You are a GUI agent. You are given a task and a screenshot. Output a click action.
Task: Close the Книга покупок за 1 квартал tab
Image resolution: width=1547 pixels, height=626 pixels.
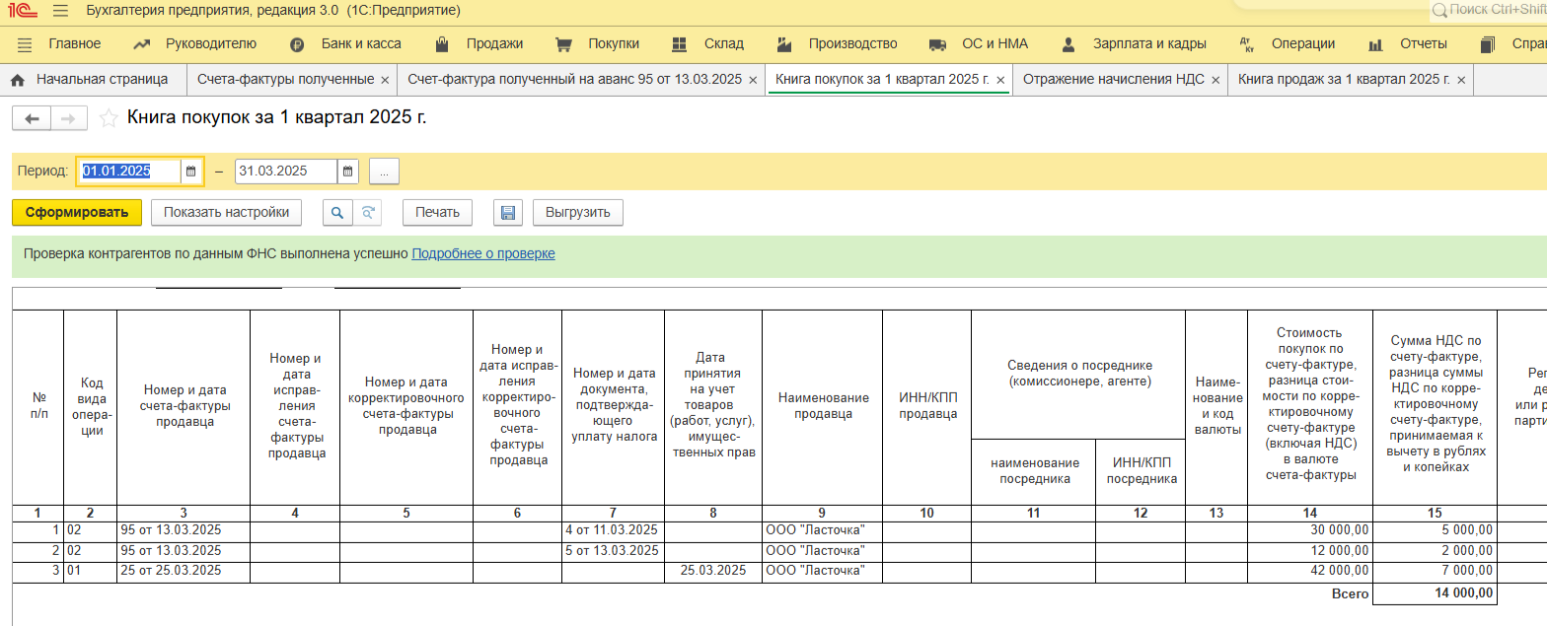click(x=1000, y=80)
